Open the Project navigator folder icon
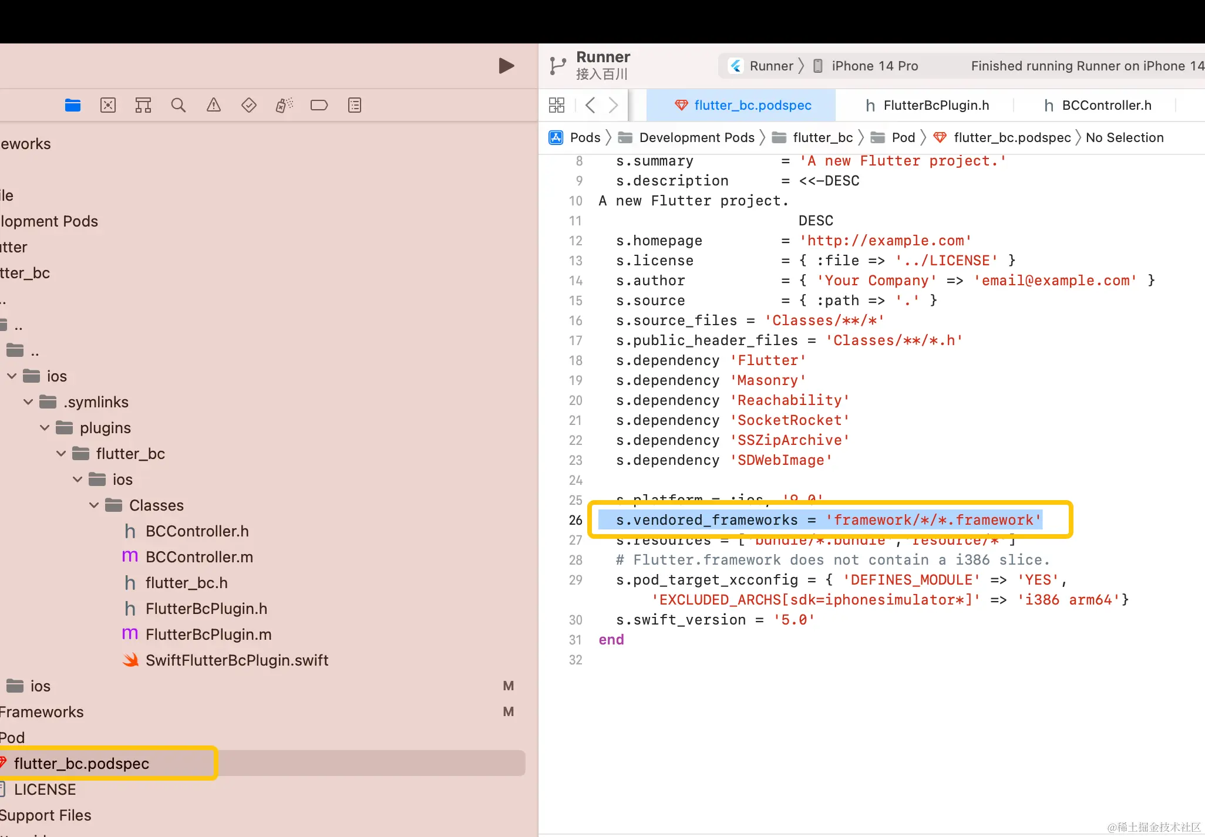1205x837 pixels. pos(73,105)
